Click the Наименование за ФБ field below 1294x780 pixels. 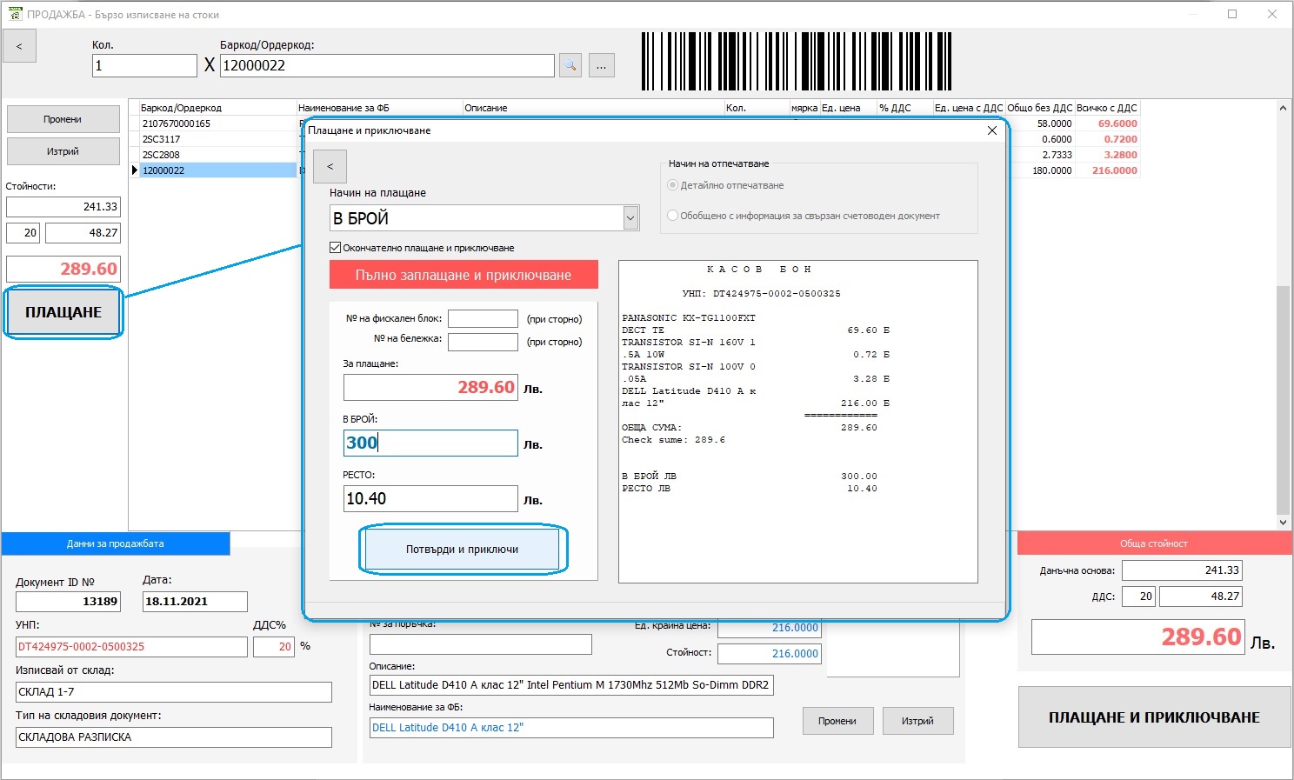[x=571, y=728]
